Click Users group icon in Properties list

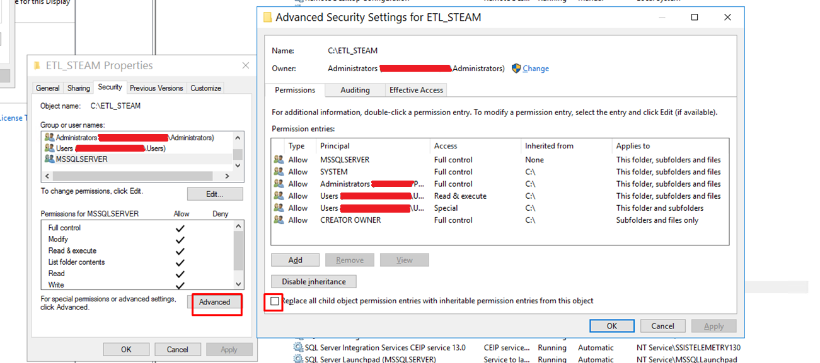coord(49,148)
